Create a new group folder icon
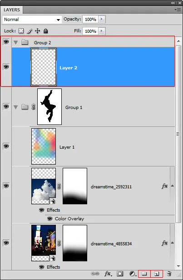 [144, 274]
